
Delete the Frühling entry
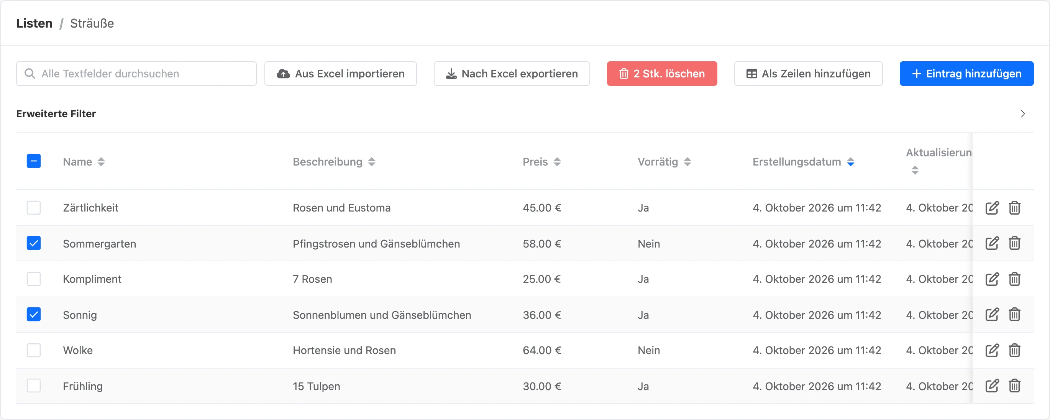pyautogui.click(x=1014, y=386)
